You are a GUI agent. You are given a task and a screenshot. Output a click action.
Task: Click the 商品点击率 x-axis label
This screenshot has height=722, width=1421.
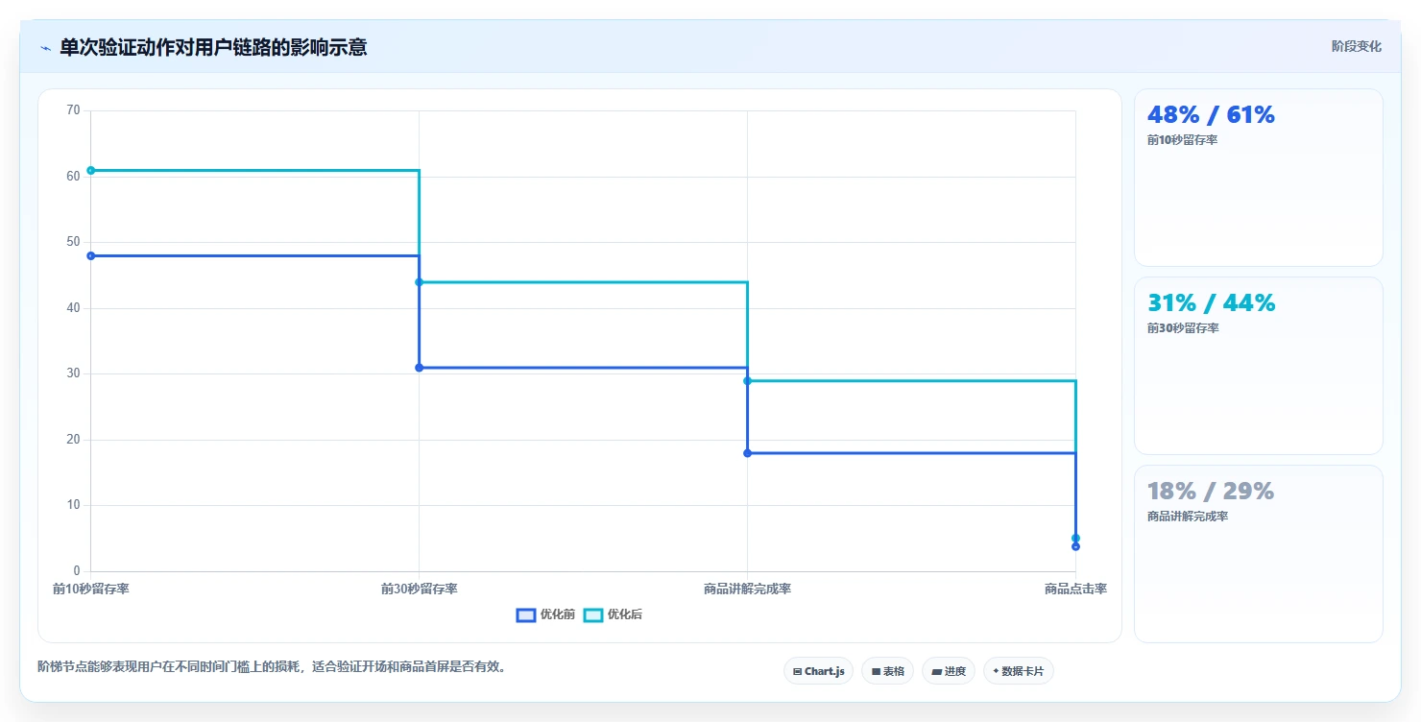(x=1075, y=589)
